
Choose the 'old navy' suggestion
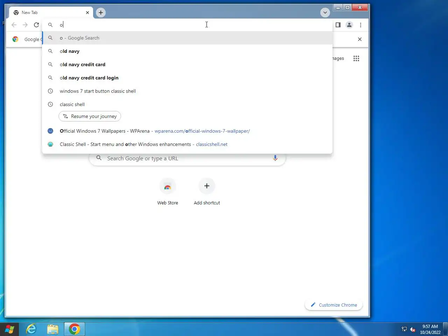coord(187,51)
